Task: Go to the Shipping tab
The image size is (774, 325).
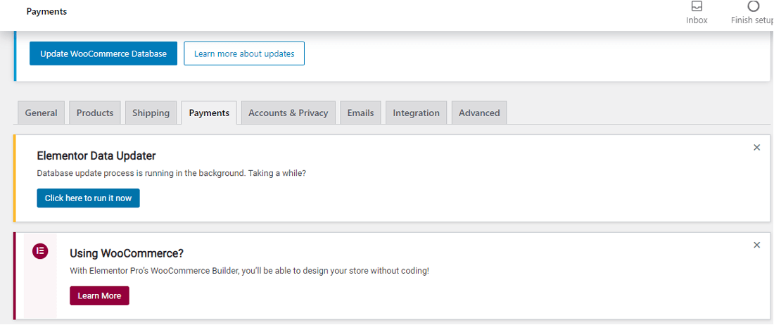Action: click(x=151, y=113)
